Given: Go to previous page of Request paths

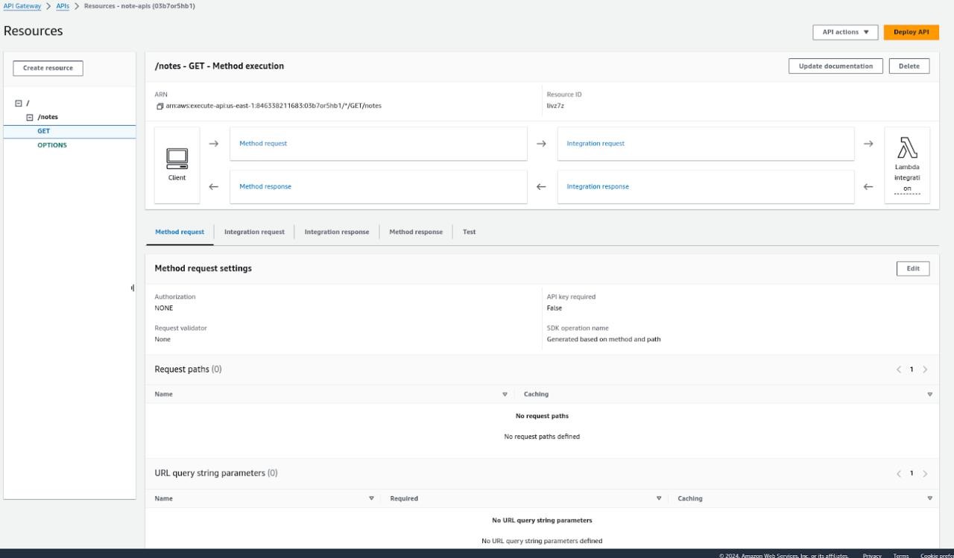Looking at the screenshot, I should [899, 370].
